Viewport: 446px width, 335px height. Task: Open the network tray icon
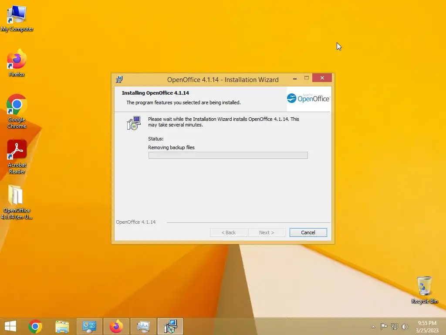click(x=395, y=326)
